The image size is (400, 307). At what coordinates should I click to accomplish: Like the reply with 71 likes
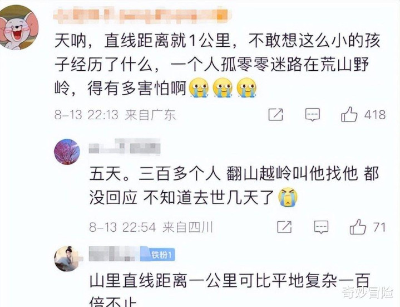358,227
